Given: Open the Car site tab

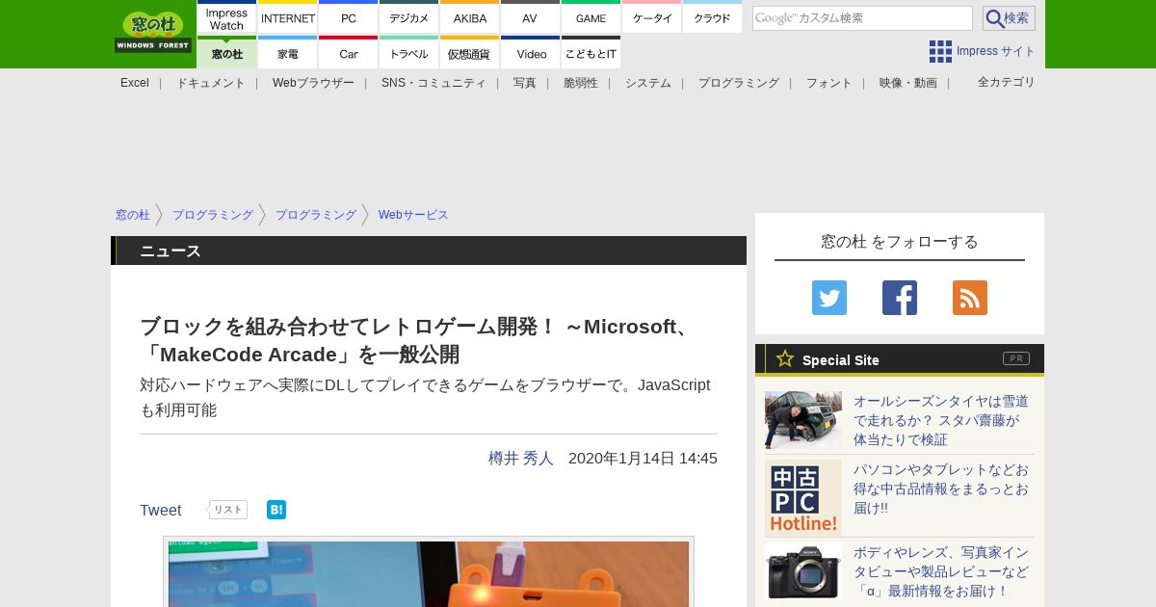Looking at the screenshot, I should pos(349,53).
